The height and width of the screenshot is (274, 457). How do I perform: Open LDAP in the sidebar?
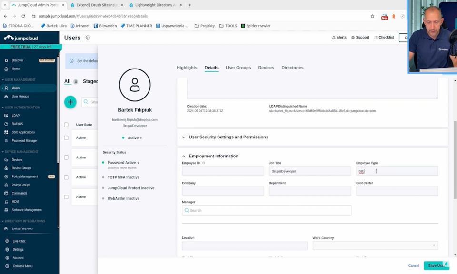(x=15, y=116)
